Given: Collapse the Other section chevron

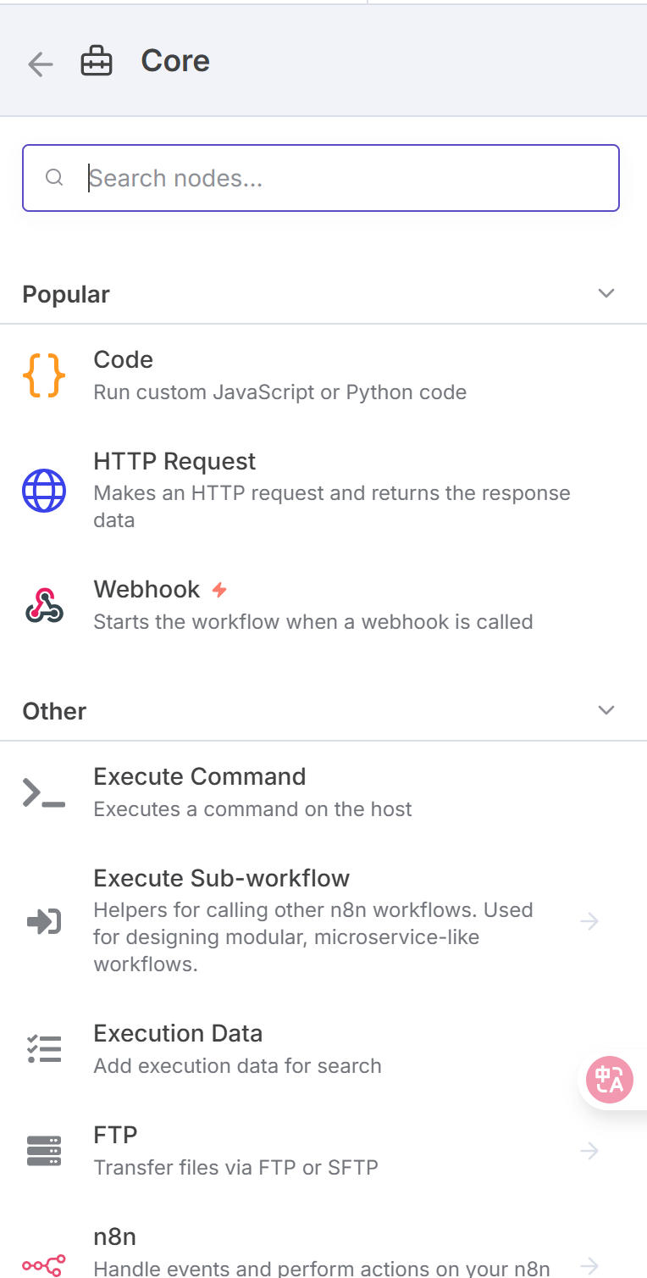Looking at the screenshot, I should point(606,710).
